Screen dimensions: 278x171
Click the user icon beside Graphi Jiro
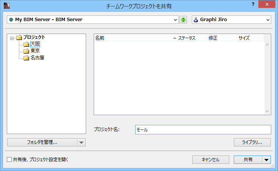click(x=196, y=20)
